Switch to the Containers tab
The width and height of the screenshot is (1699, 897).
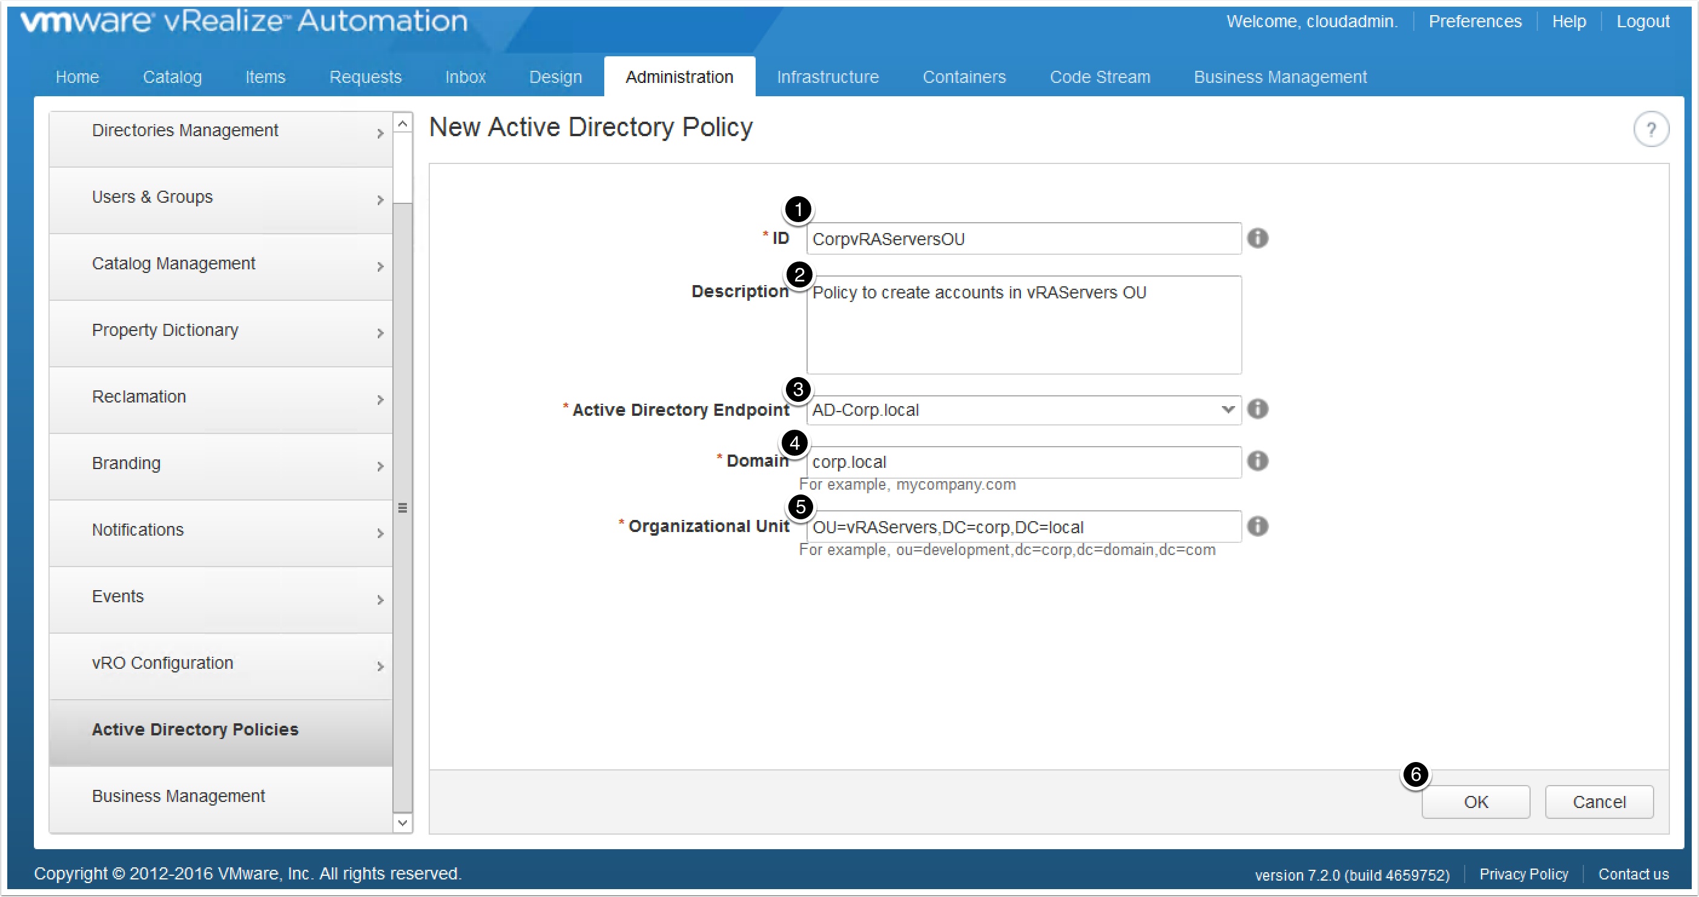click(965, 77)
